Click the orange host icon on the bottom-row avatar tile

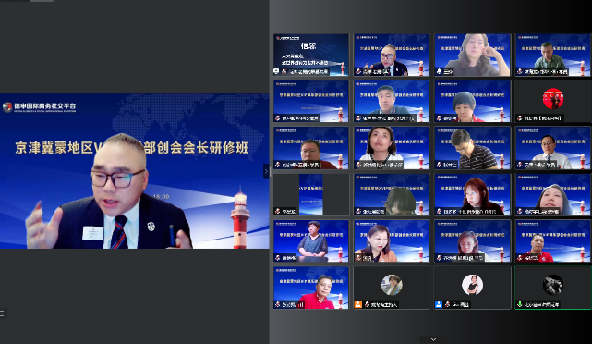click(x=358, y=304)
